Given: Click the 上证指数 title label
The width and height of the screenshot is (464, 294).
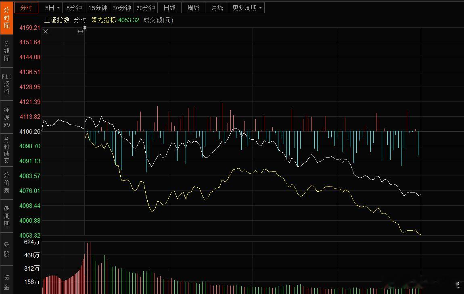Looking at the screenshot, I should [57, 20].
